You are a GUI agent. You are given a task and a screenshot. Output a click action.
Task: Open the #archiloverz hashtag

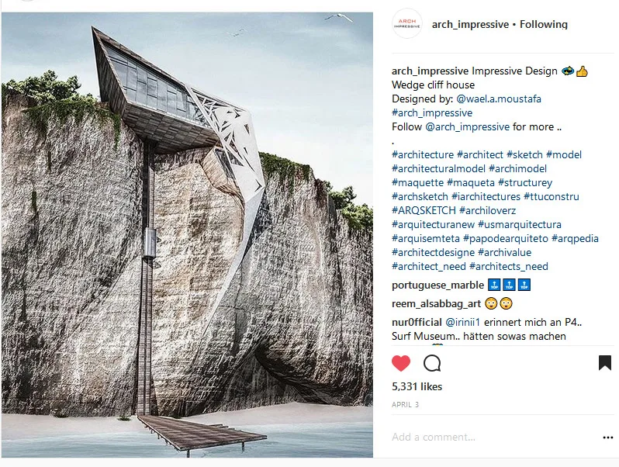487,210
